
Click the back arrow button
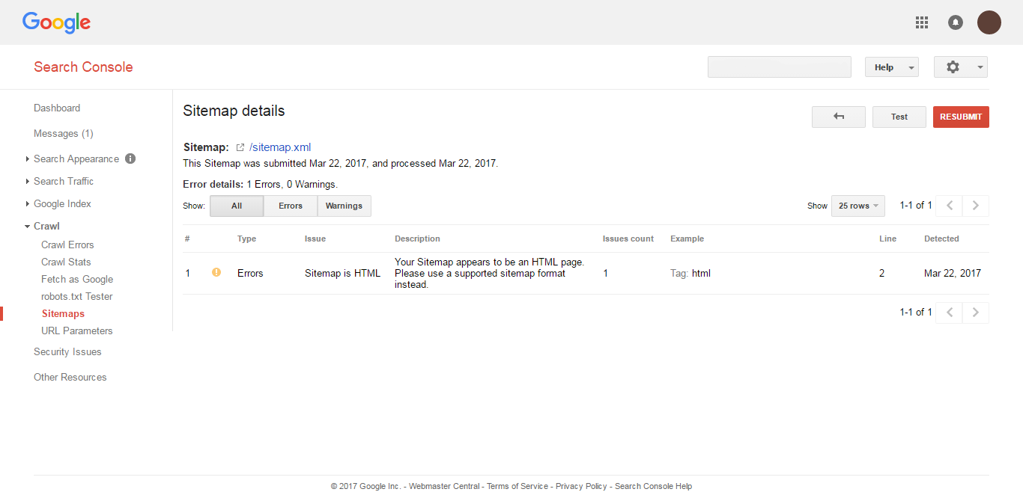tap(839, 117)
